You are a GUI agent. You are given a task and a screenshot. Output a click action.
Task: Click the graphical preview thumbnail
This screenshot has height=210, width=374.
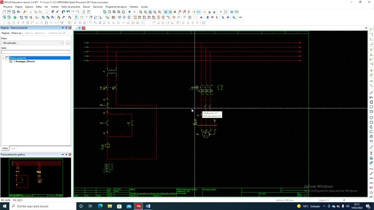click(36, 178)
